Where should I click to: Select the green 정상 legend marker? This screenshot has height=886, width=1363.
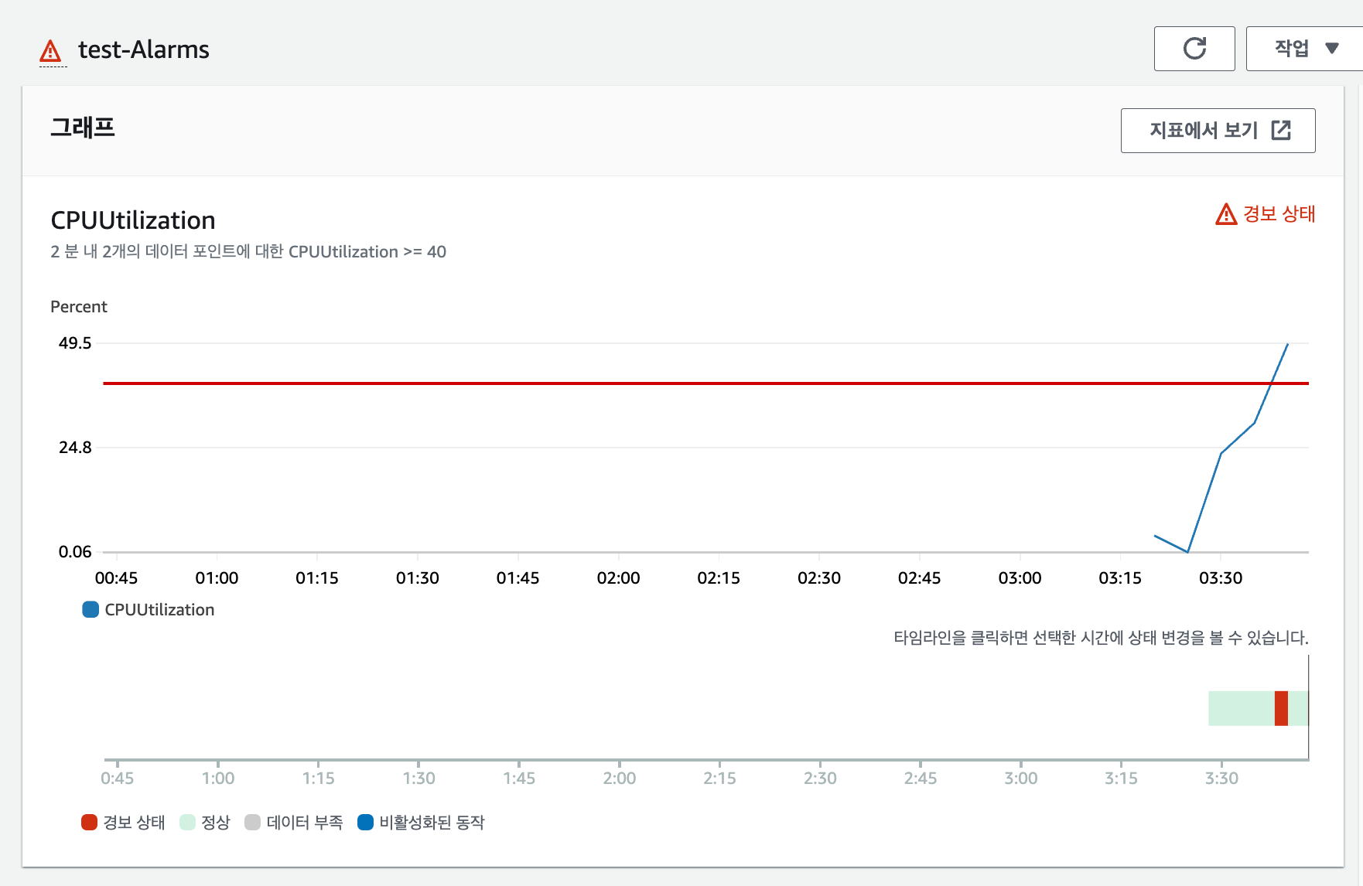coord(187,822)
